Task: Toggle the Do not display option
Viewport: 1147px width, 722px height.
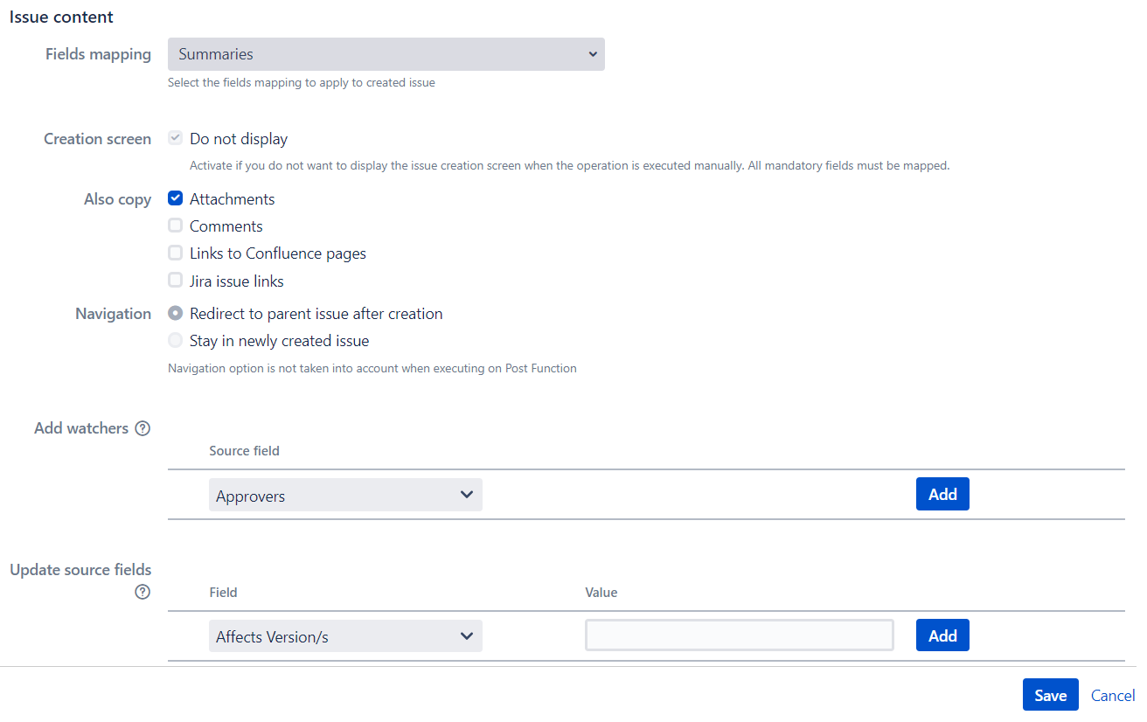Action: [175, 137]
